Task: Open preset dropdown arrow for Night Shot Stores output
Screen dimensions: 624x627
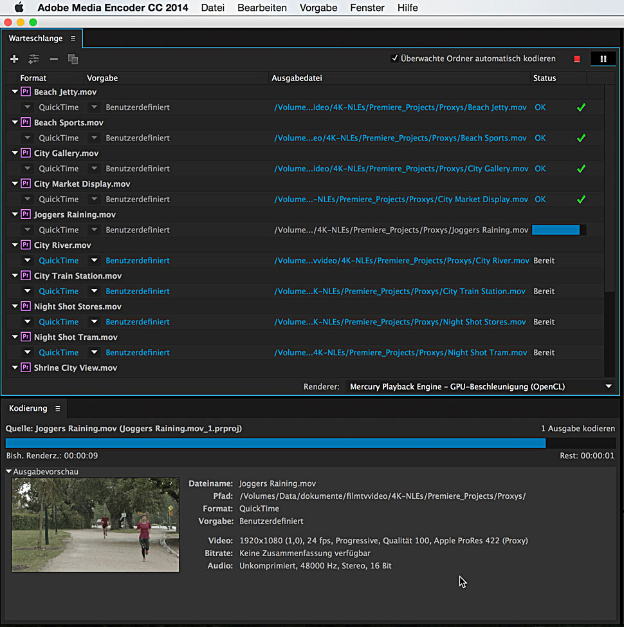Action: (95, 321)
